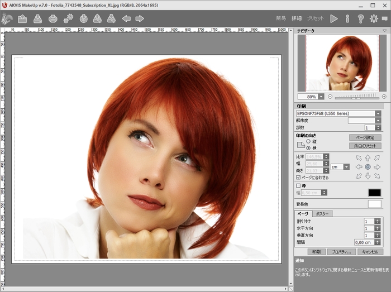Open the 解像度 resolution dropdown

[x=378, y=121]
